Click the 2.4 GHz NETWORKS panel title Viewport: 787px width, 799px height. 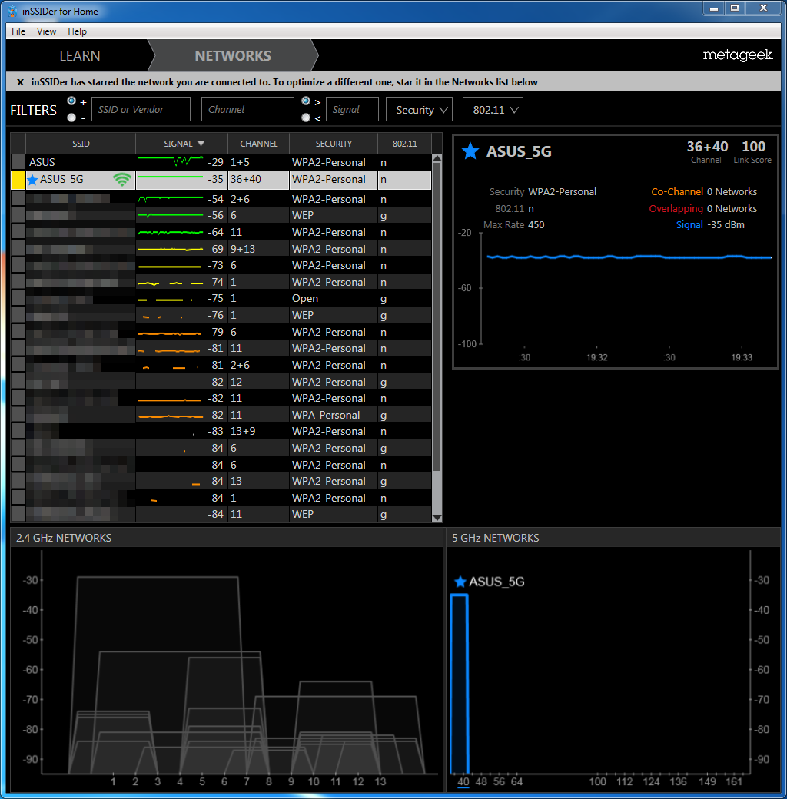[x=64, y=538]
